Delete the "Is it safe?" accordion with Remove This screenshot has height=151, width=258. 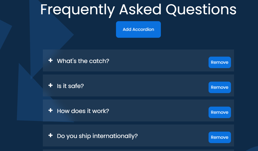click(x=220, y=87)
